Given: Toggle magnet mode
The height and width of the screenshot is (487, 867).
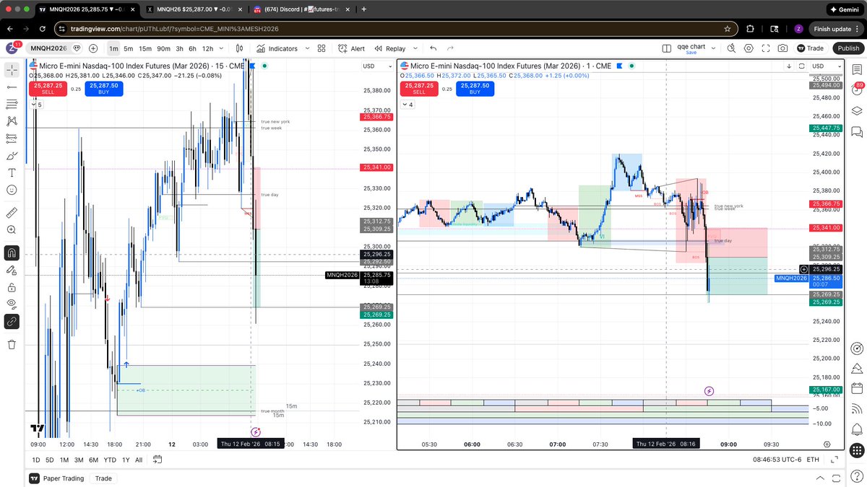Looking at the screenshot, I should 12,253.
